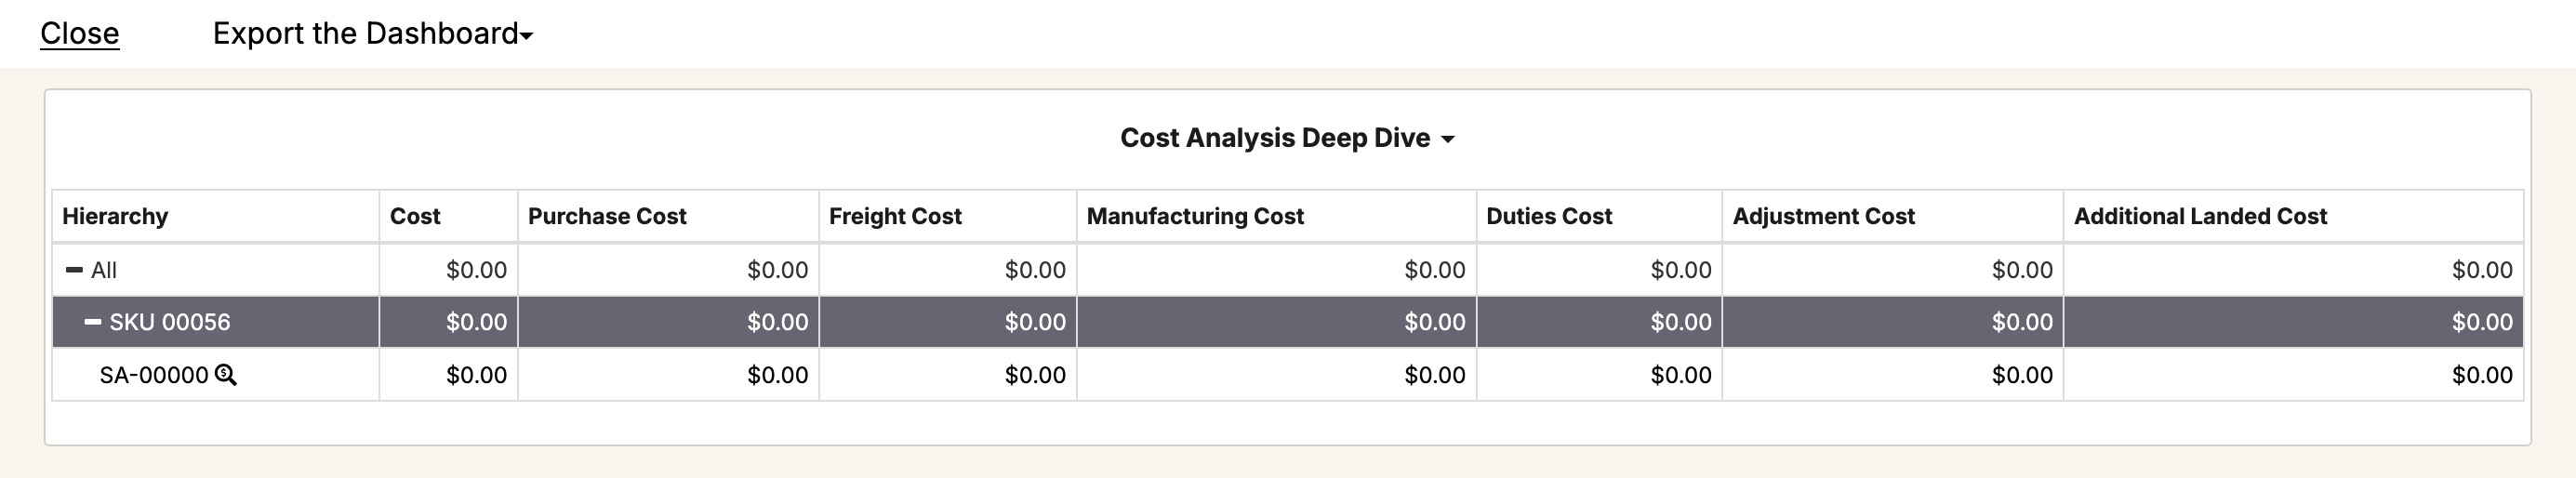Select the SKU 00056 tree item
The height and width of the screenshot is (478, 2576).
[x=169, y=322]
